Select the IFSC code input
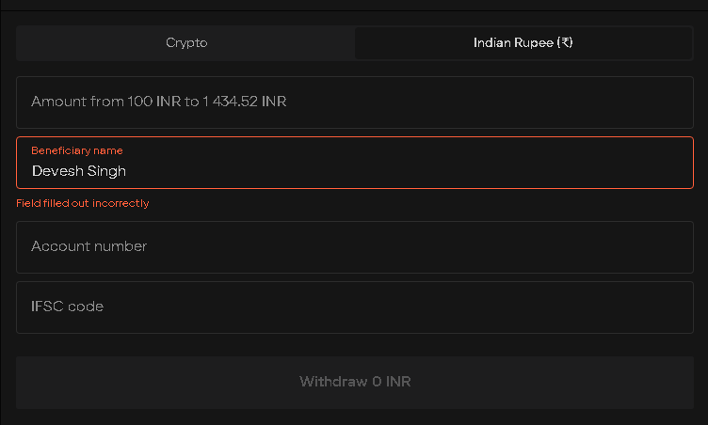Image resolution: width=708 pixels, height=425 pixels. point(355,307)
